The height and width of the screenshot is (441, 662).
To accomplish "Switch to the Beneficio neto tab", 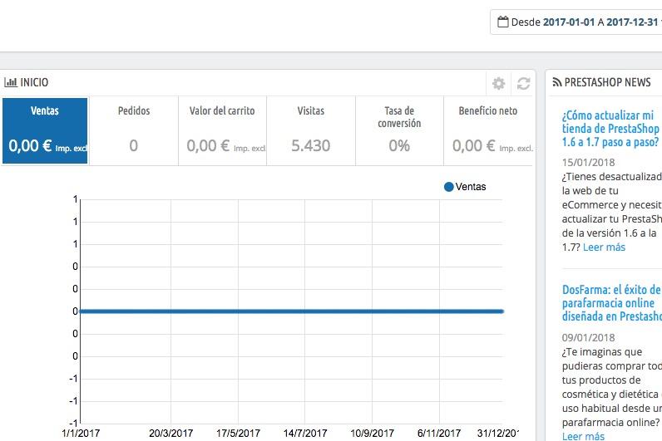I will pos(488,130).
